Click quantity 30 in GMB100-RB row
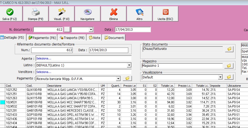Screen dimensions: 248x128 (x=114, y=102)
